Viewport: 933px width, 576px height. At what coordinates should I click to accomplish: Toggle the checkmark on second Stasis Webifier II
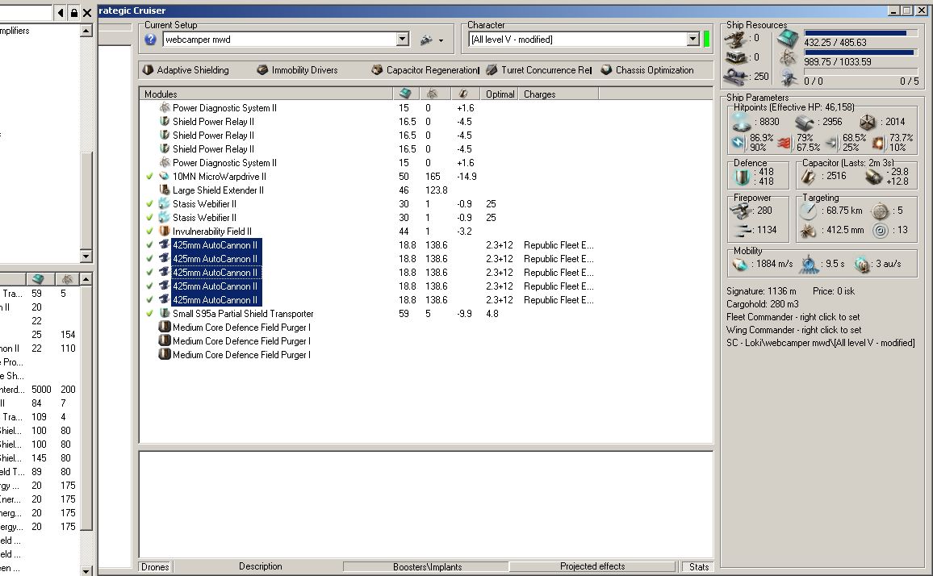[x=150, y=218]
